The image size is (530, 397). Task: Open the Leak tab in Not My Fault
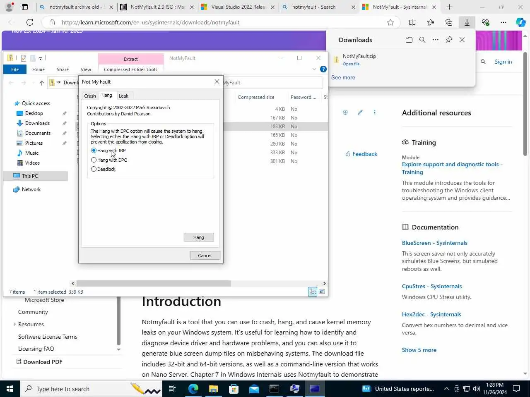pyautogui.click(x=123, y=96)
